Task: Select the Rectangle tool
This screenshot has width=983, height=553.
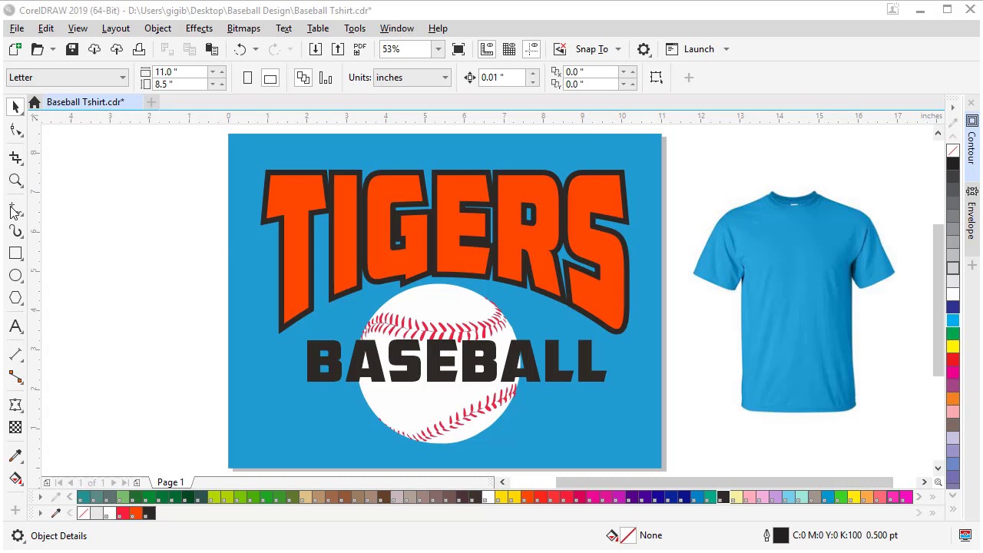Action: (x=15, y=253)
